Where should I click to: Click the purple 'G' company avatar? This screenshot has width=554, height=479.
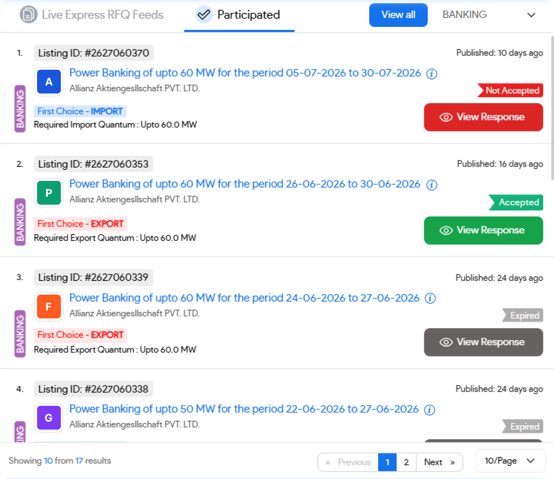[49, 418]
